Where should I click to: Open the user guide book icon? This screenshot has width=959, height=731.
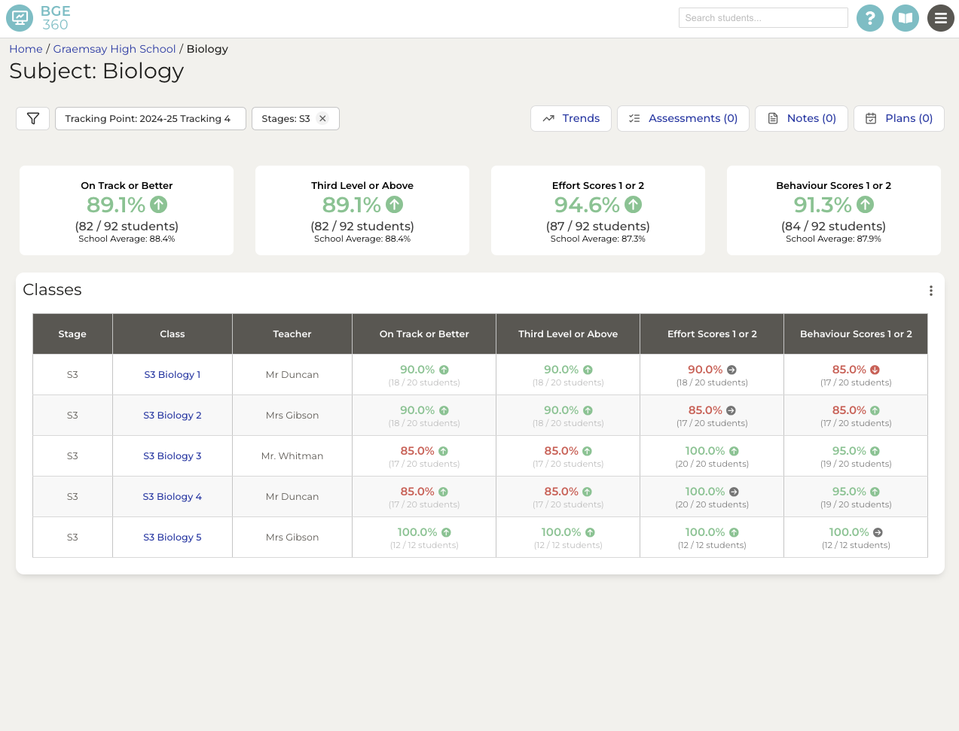[906, 17]
